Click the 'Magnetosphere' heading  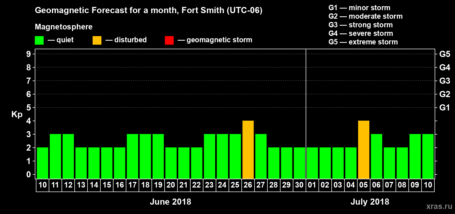tap(64, 27)
